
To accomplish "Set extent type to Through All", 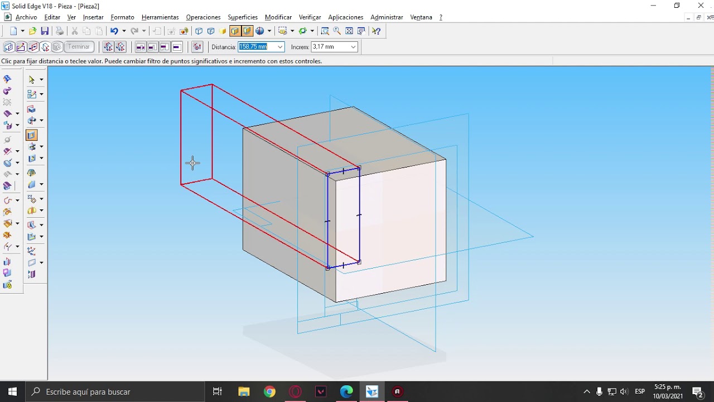I will 141,47.
